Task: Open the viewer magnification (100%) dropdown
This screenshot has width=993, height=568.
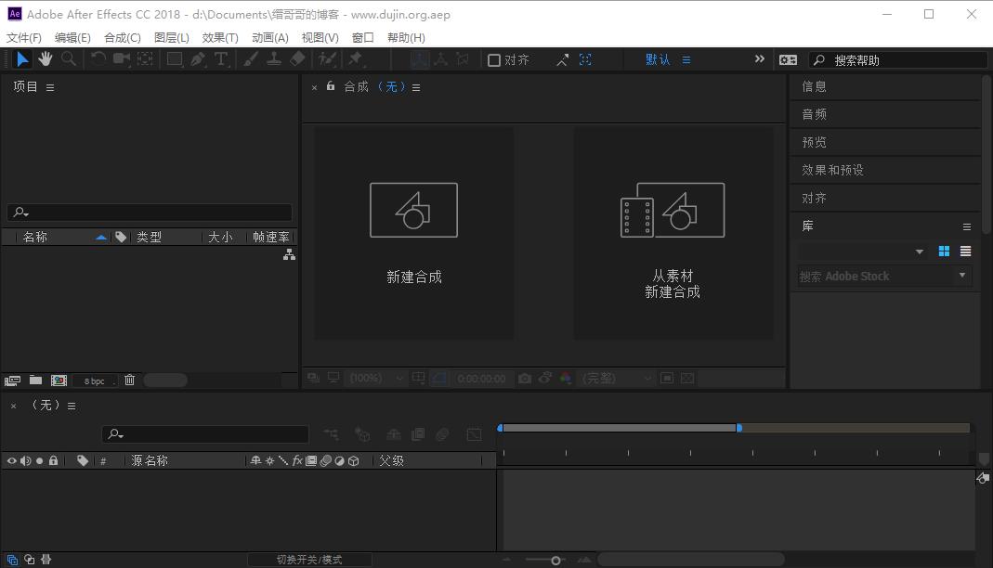Action: pos(377,379)
